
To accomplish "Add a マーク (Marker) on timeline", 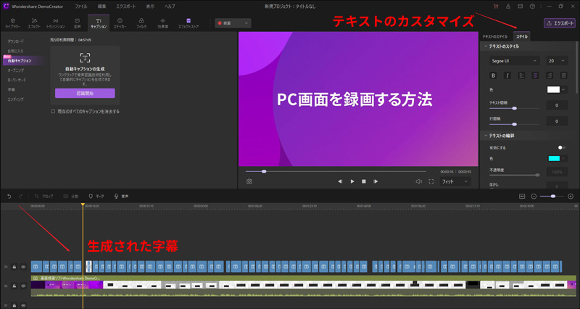I will coord(96,196).
